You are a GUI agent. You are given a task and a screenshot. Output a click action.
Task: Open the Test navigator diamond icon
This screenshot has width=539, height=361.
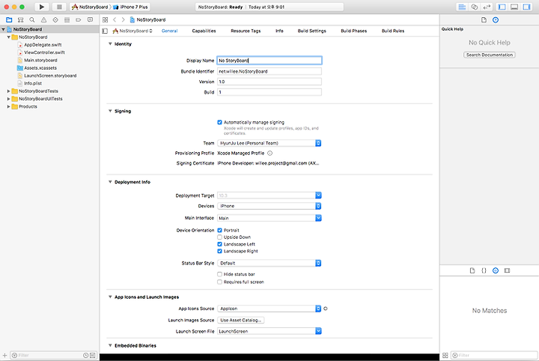pyautogui.click(x=55, y=20)
